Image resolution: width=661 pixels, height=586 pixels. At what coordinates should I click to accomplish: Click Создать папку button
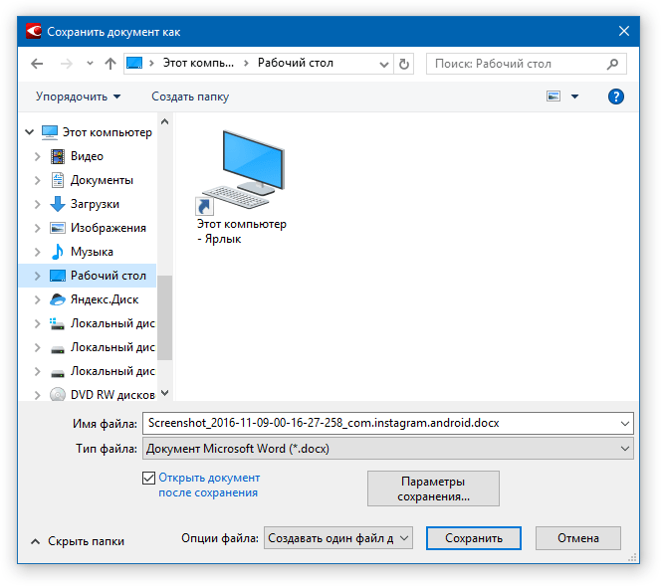click(x=190, y=97)
